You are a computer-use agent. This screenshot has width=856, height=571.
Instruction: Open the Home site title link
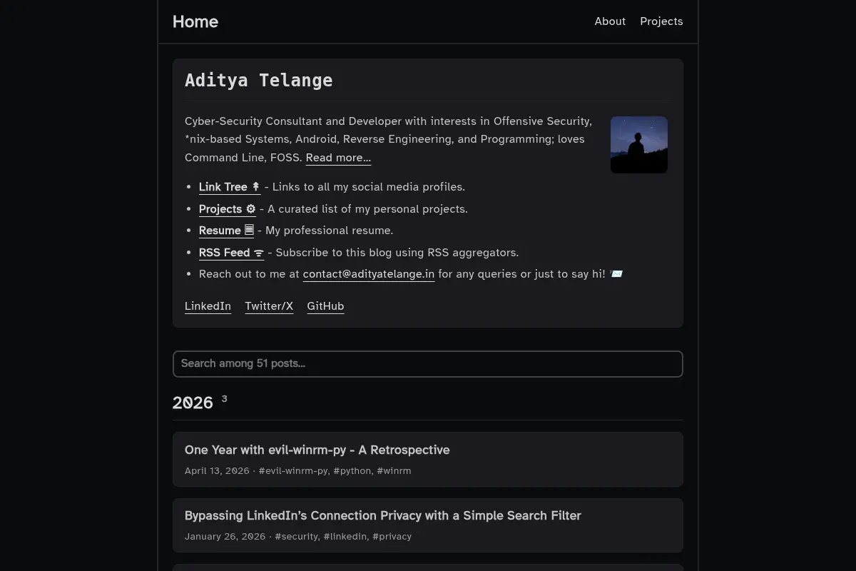(195, 21)
